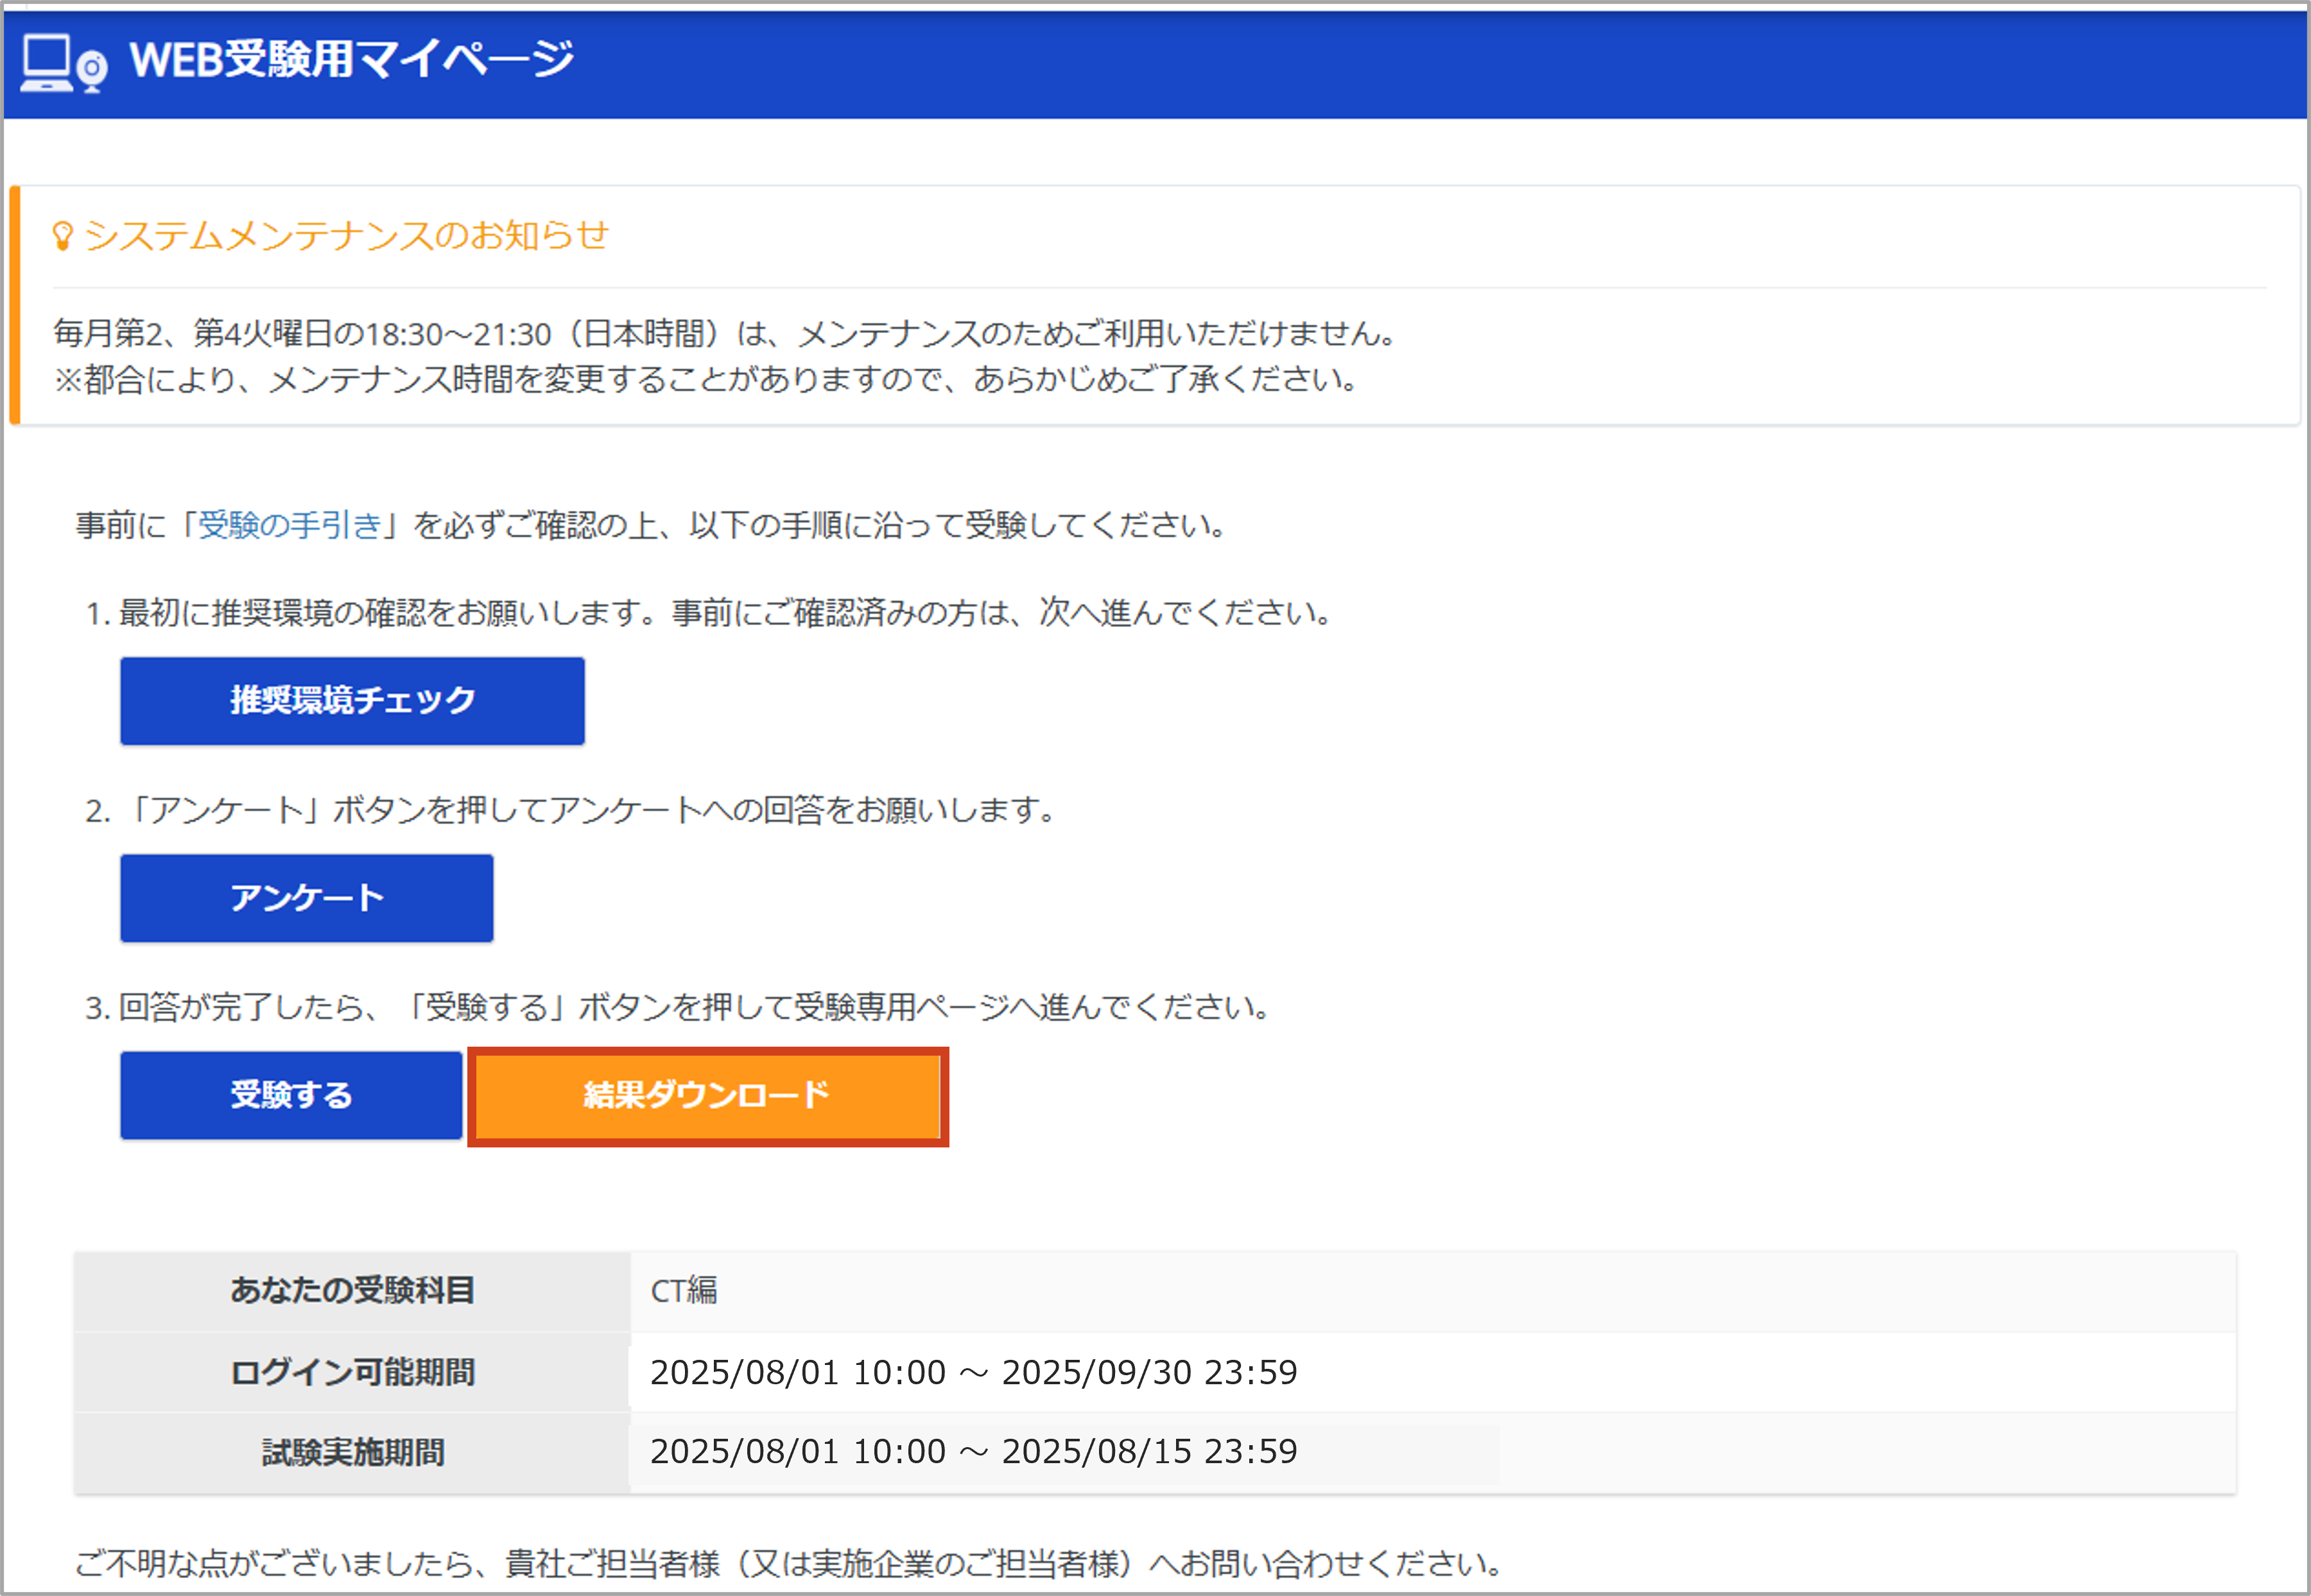Image resolution: width=2311 pixels, height=1596 pixels.
Task: Click the lightbulb icon in maintenance notice
Action: coord(62,236)
